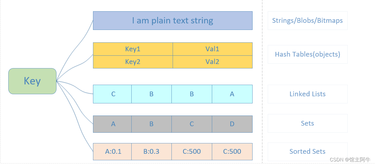Click the Sets label box
Viewport: 375px width, 165px height.
click(x=308, y=123)
